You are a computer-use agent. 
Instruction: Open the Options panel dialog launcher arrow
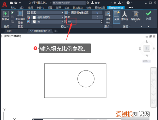[x=141, y=26]
